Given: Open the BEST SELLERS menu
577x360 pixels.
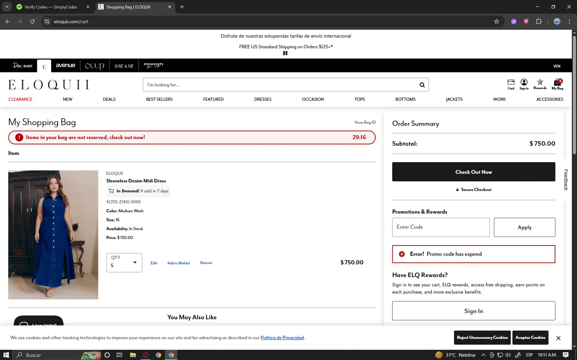Looking at the screenshot, I should 159,99.
